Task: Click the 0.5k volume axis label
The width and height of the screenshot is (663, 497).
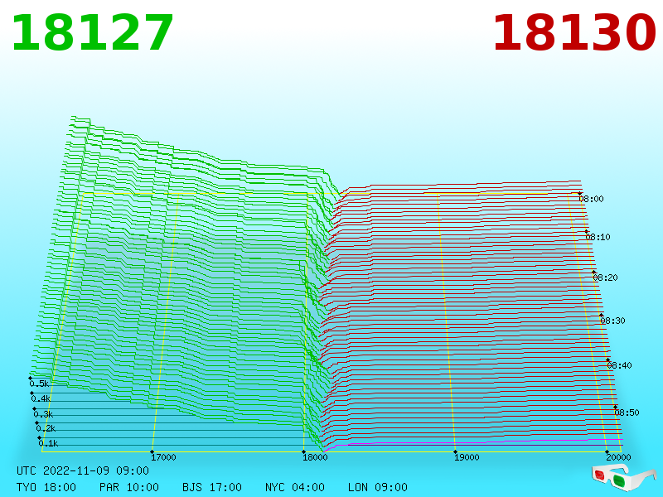Action: tap(39, 384)
